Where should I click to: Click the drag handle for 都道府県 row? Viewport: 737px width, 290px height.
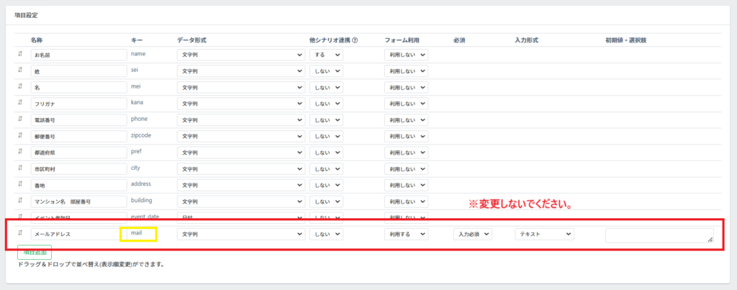[20, 152]
